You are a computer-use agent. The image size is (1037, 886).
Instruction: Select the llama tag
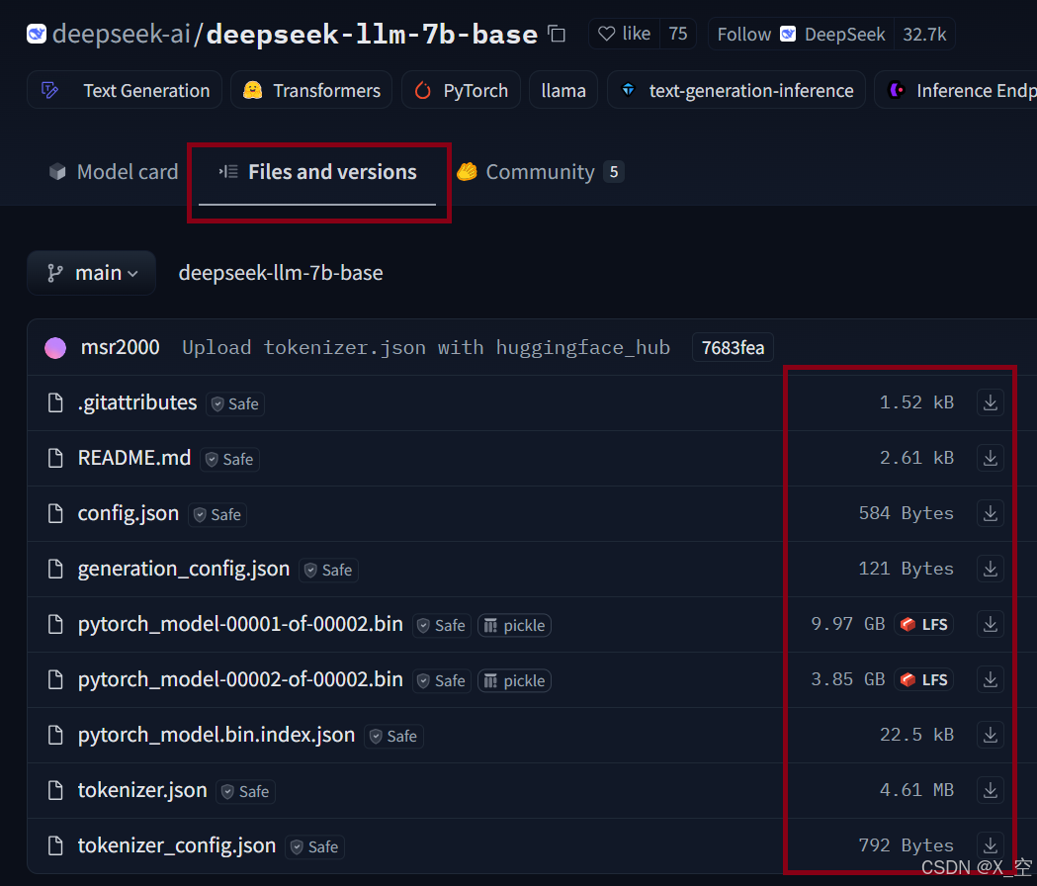click(x=563, y=90)
